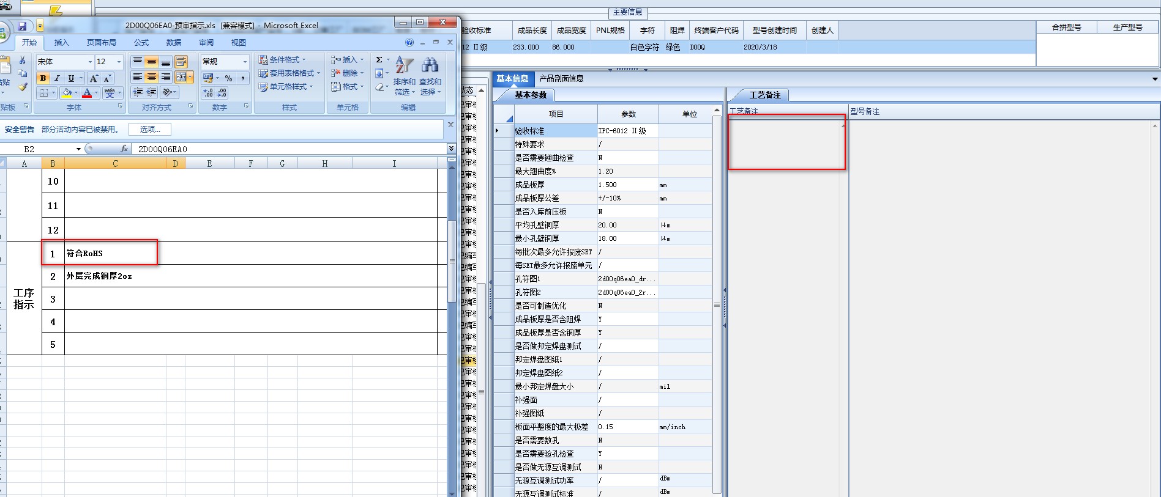Screen dimensions: 1161x497
Task: Click the Cut scissors icon in Excel
Action: click(x=23, y=60)
